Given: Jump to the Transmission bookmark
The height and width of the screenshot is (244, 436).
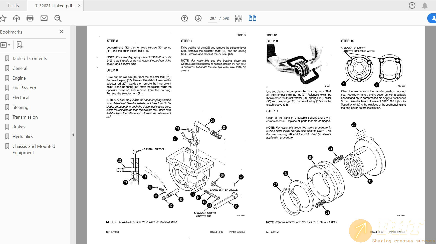Looking at the screenshot, I should [25, 117].
